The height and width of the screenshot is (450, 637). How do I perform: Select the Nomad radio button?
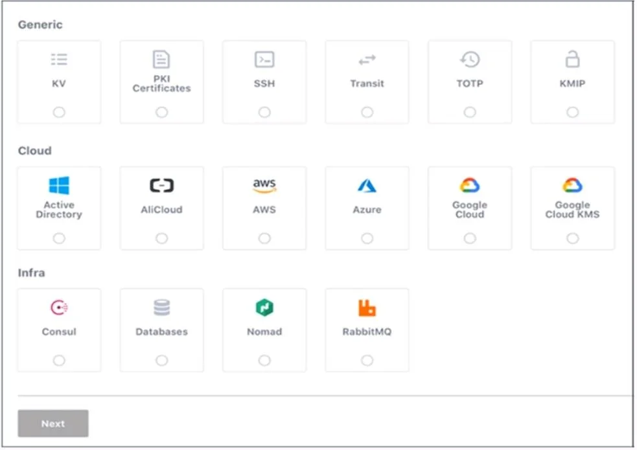click(264, 361)
